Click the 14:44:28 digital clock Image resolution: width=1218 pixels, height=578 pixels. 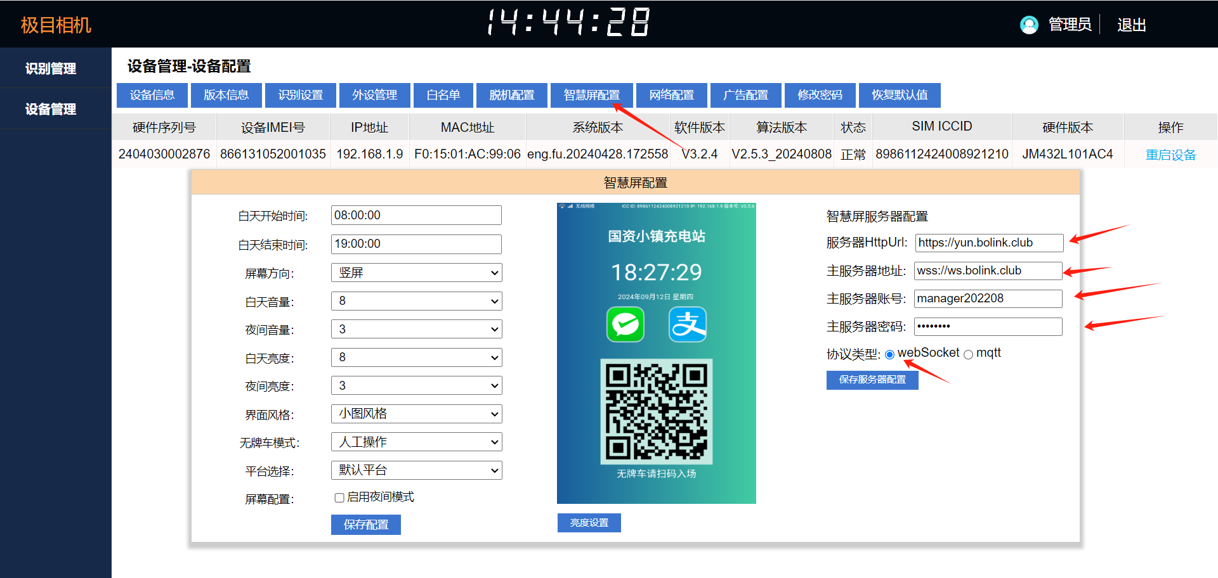(x=568, y=23)
